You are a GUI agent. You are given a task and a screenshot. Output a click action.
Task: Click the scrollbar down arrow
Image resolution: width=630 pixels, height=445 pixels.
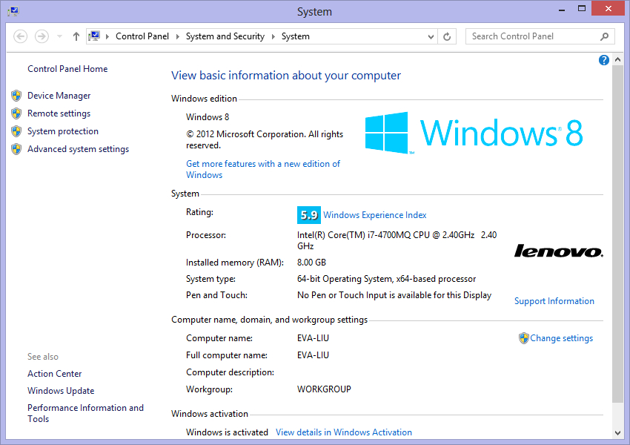coord(617,433)
